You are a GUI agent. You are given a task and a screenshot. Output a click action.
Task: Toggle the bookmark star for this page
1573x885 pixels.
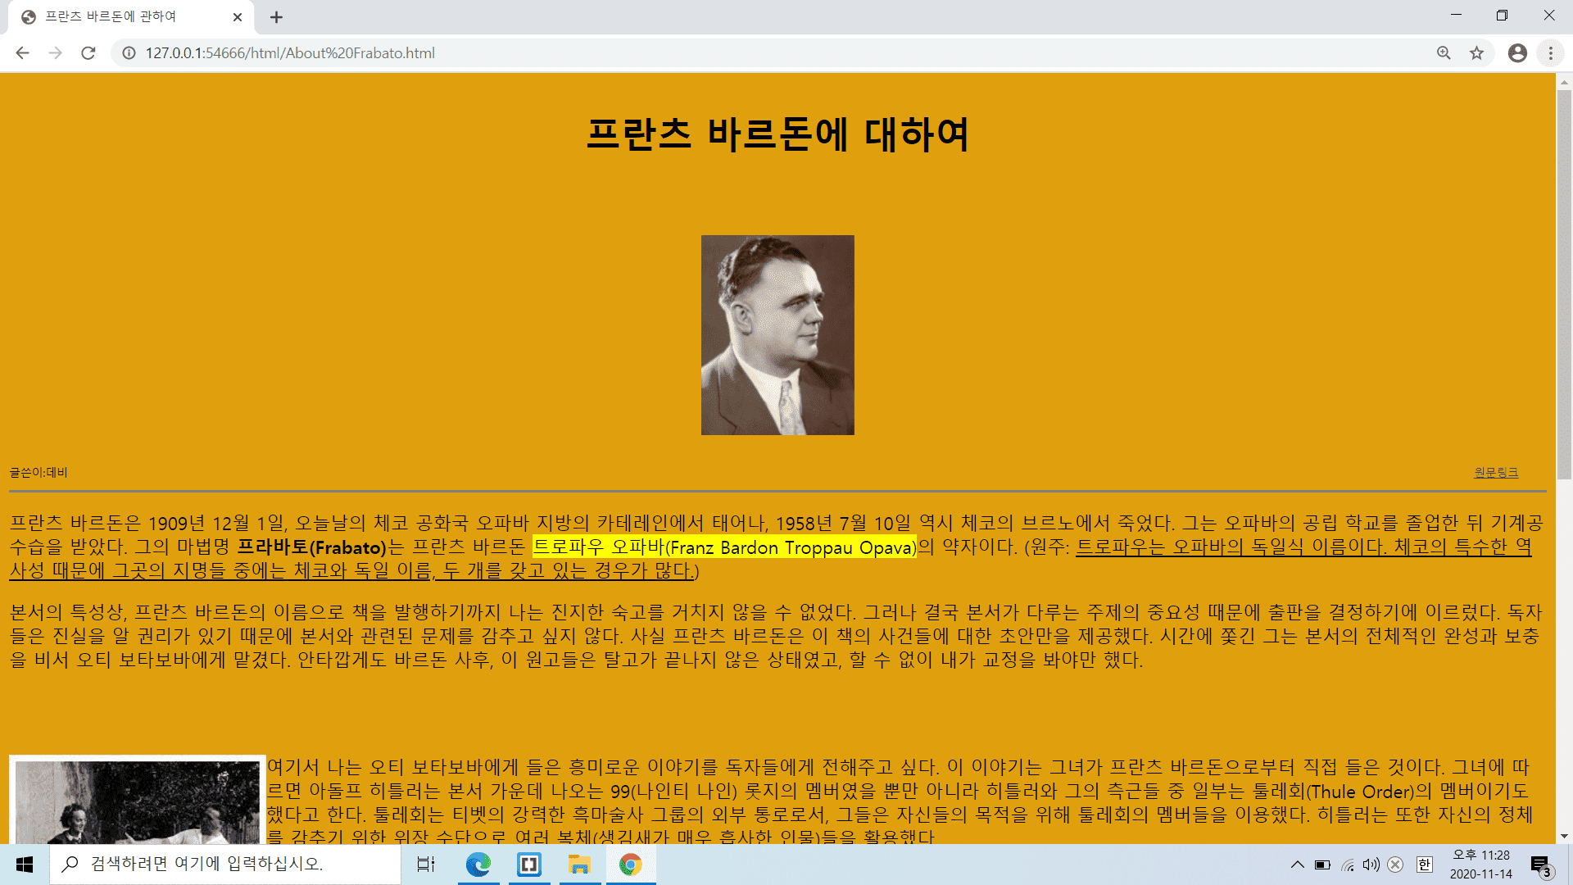(1477, 52)
